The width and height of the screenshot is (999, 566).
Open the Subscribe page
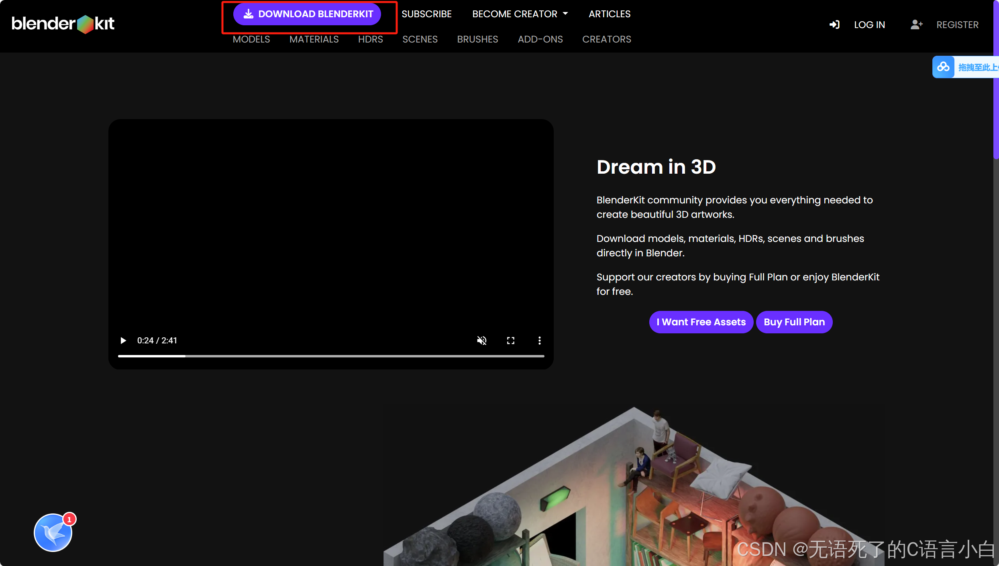426,14
